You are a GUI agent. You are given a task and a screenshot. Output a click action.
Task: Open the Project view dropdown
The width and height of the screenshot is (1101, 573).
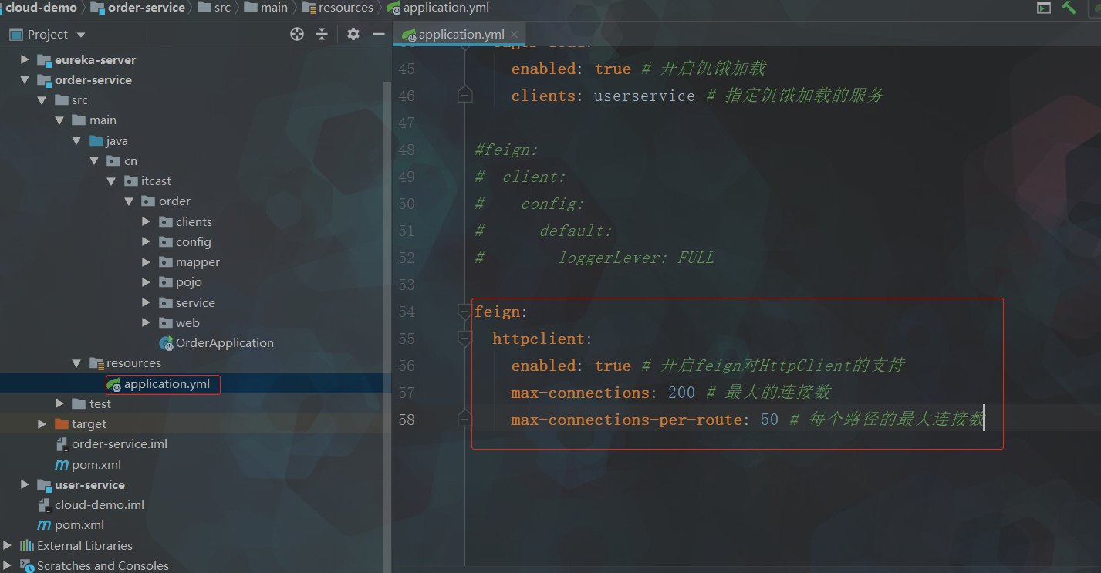(81, 35)
